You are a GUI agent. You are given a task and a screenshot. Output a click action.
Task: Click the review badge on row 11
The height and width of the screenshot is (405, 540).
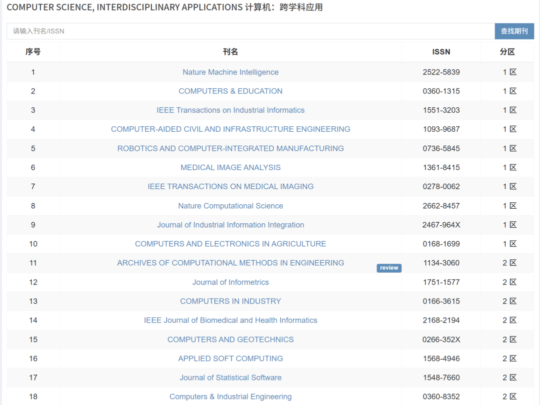(389, 268)
